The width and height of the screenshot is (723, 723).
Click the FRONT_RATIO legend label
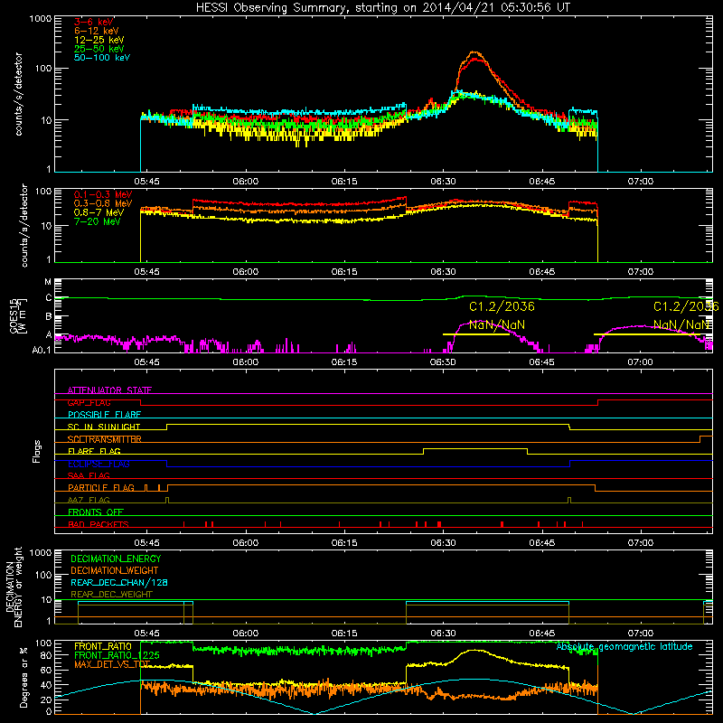click(x=103, y=647)
